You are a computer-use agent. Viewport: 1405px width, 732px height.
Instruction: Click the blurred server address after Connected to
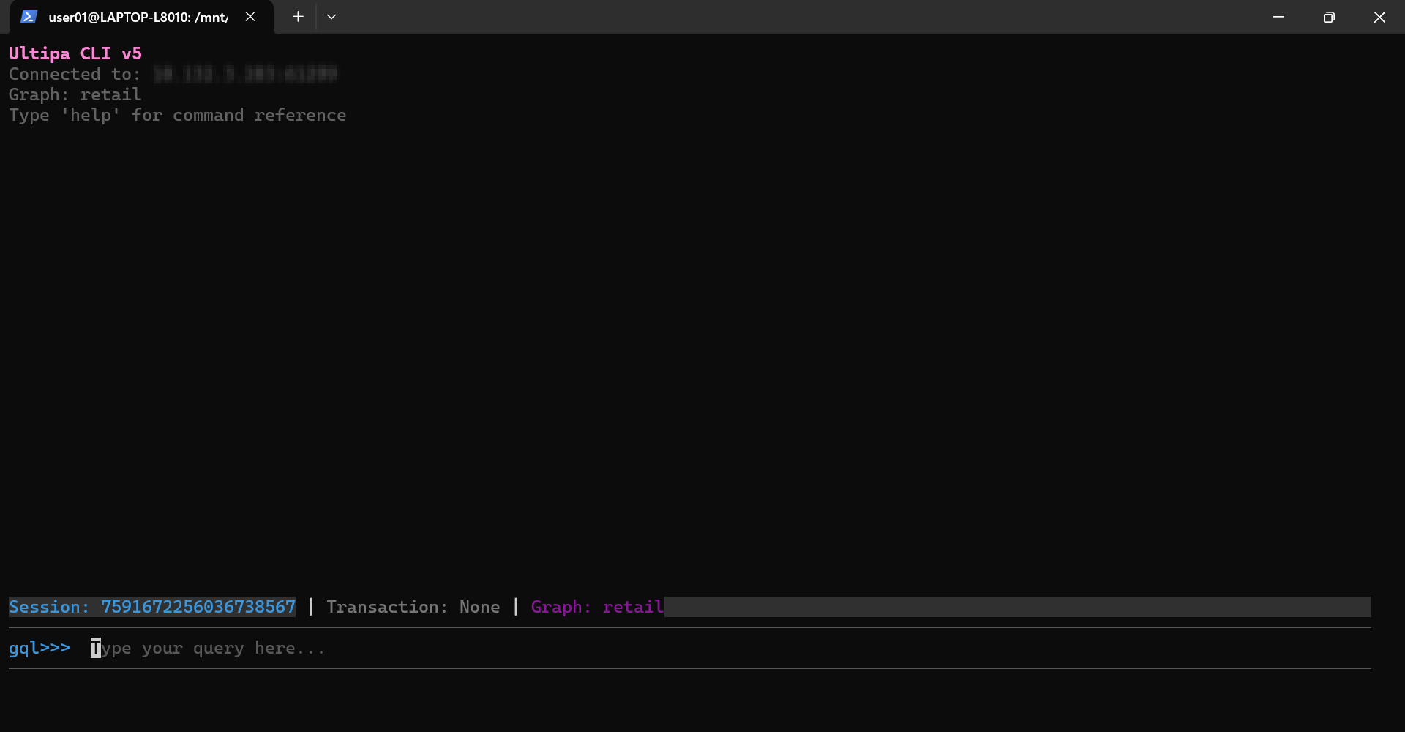tap(245, 74)
